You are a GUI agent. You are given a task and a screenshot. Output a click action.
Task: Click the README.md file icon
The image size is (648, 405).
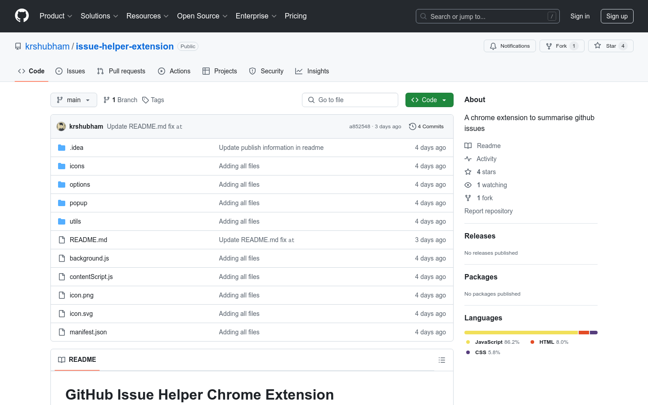(x=62, y=240)
